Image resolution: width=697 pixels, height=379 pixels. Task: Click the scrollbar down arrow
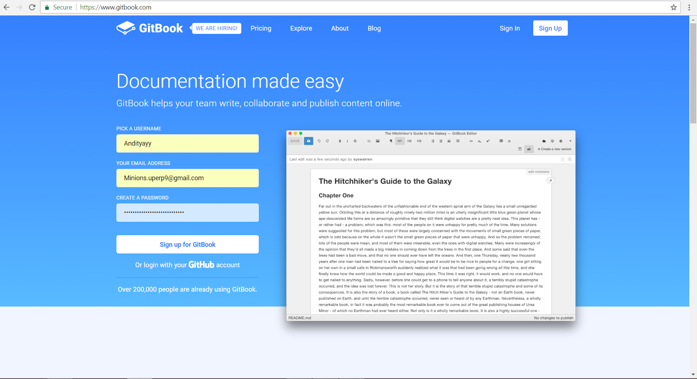coord(693,375)
